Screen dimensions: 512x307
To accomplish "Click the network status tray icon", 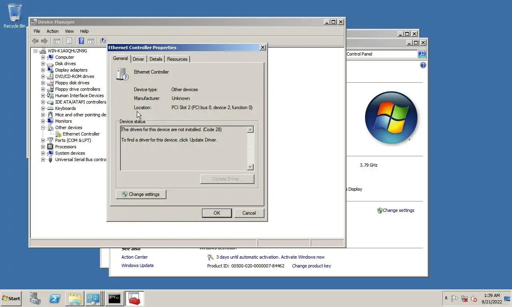I will (x=464, y=299).
